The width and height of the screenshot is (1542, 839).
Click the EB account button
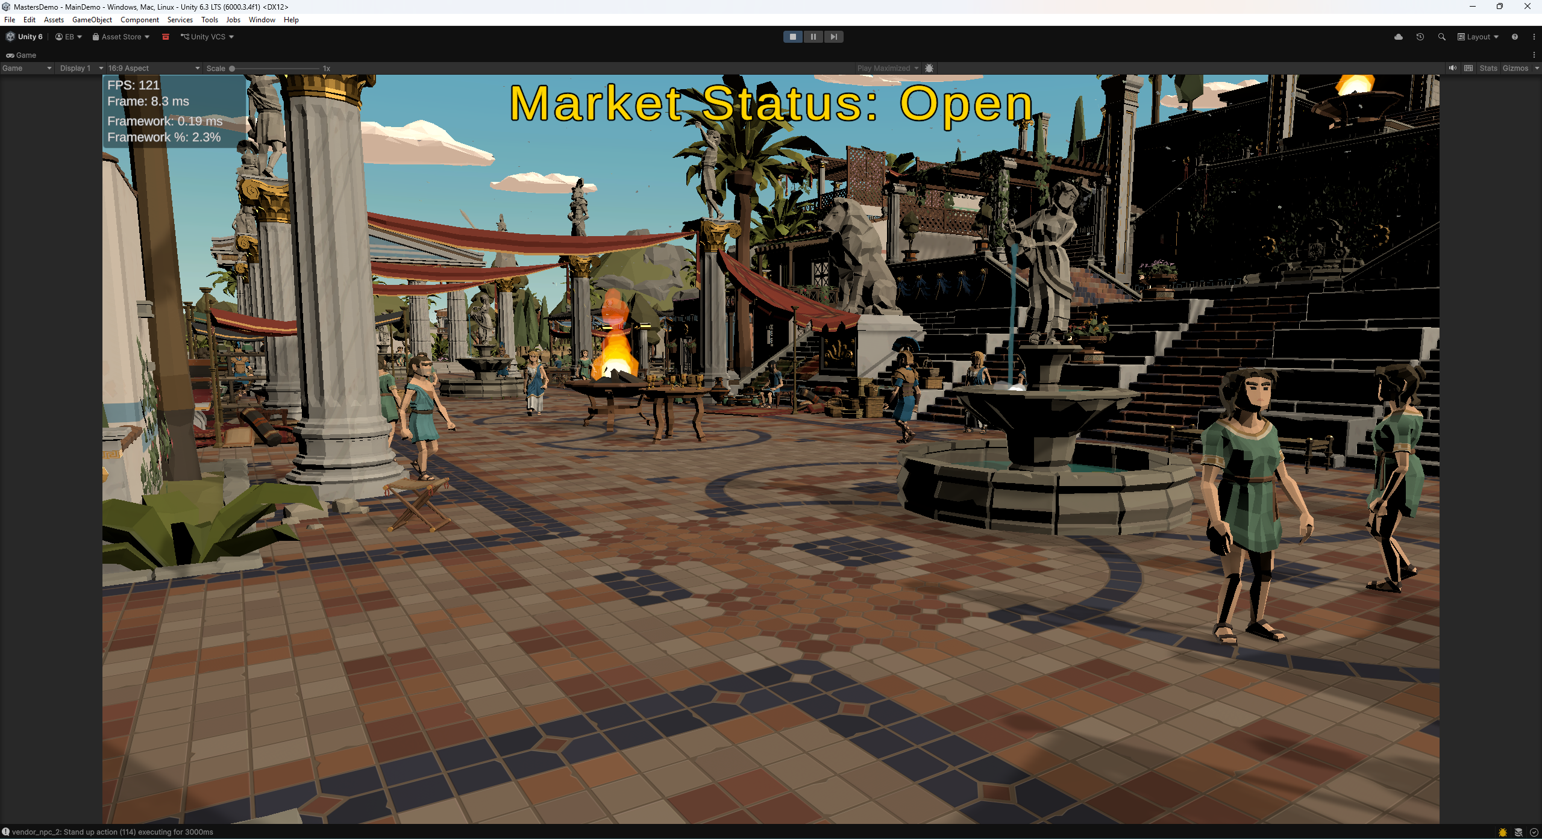(x=67, y=37)
